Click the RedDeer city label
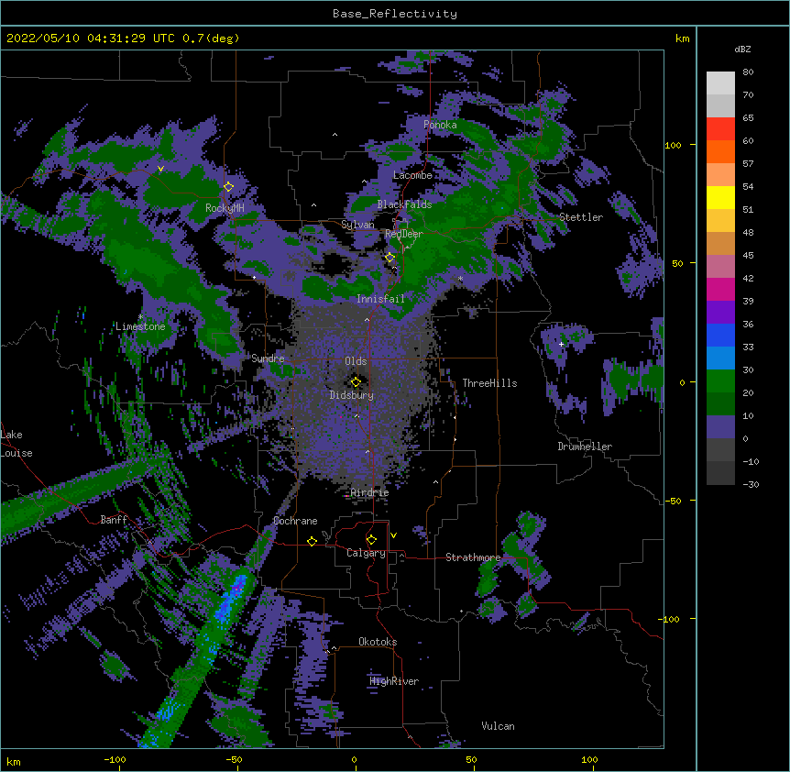Viewport: 790px width, 772px height. point(403,234)
